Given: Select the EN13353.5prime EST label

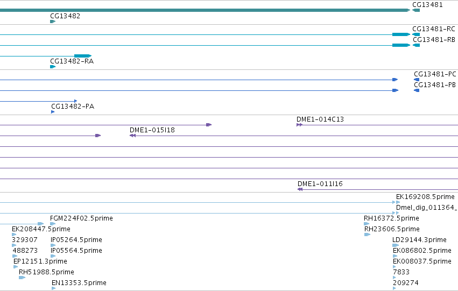Looking at the screenshot, I should pos(79,283).
